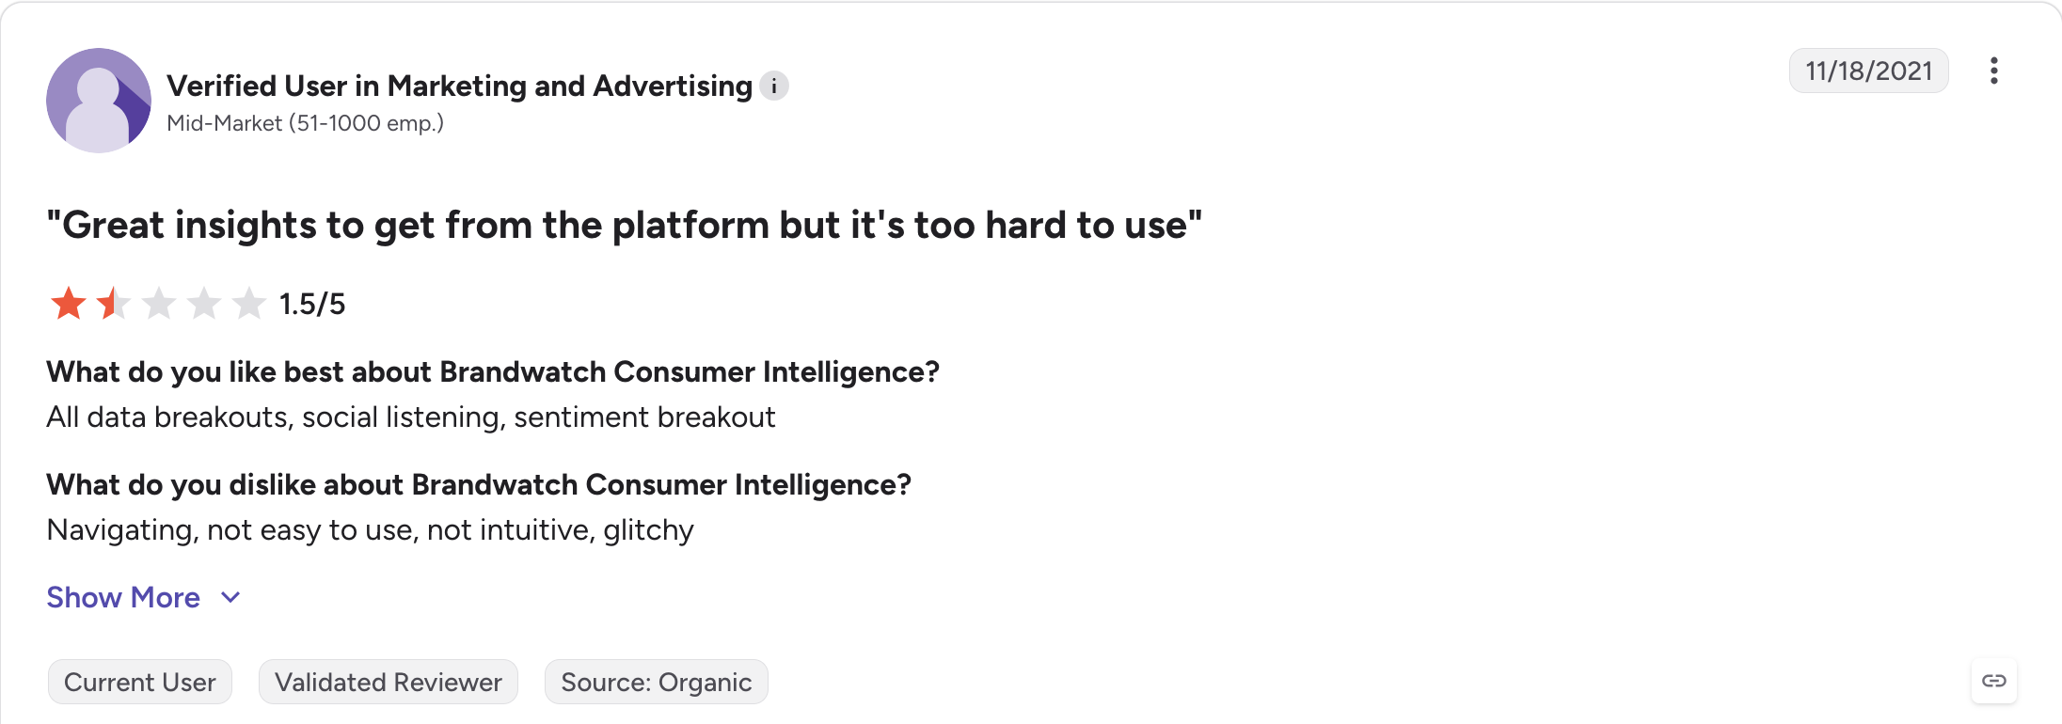This screenshot has height=724, width=2062.
Task: Click the chevron next to Show More
Action: 230,598
